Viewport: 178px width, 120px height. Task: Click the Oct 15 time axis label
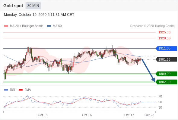pyautogui.click(x=43, y=115)
